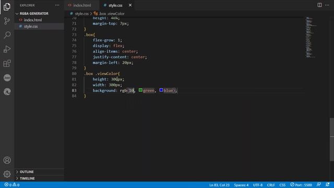Click 'display: flex;' on line 75

coord(109,45)
